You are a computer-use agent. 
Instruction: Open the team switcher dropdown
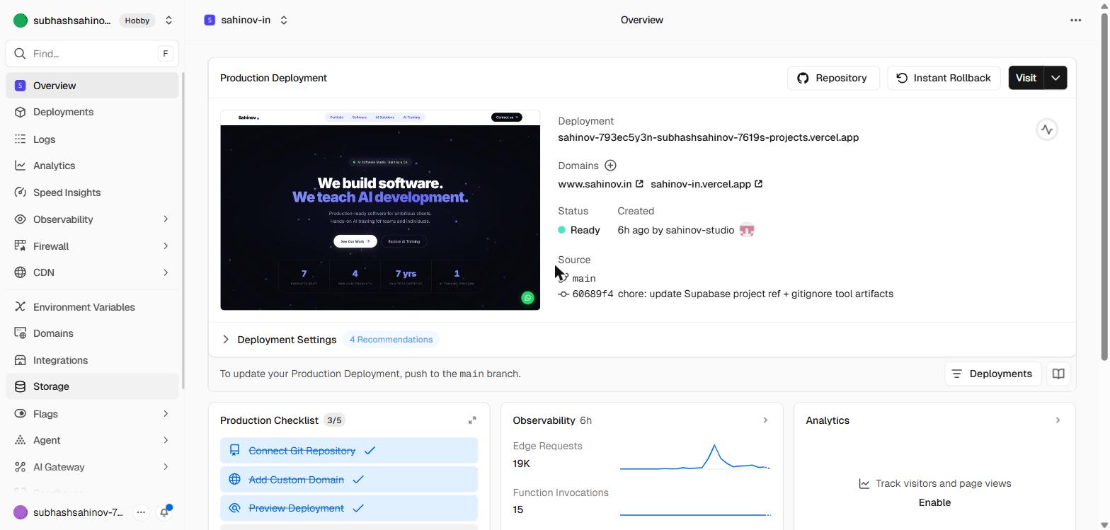[x=168, y=21]
